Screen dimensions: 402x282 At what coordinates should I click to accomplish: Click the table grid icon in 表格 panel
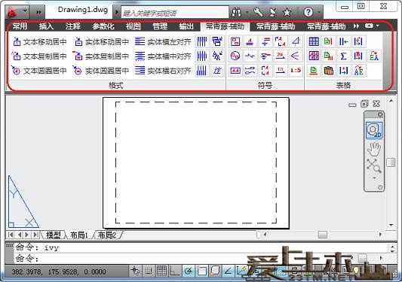(314, 41)
